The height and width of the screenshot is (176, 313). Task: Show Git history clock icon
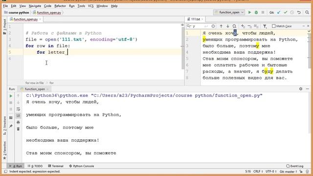(292, 12)
